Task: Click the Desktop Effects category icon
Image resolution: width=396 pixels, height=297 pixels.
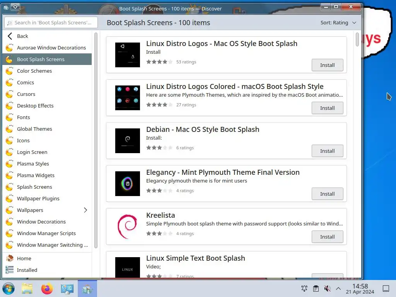Action: tap(10, 106)
